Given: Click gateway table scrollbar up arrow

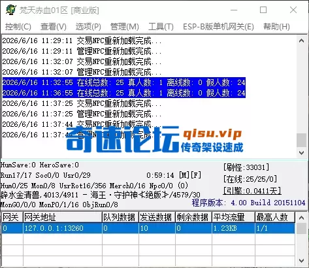Looking at the screenshot, I should pyautogui.click(x=301, y=218).
